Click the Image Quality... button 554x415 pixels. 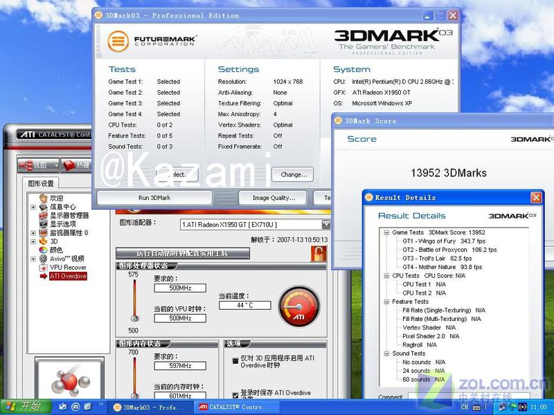point(274,198)
